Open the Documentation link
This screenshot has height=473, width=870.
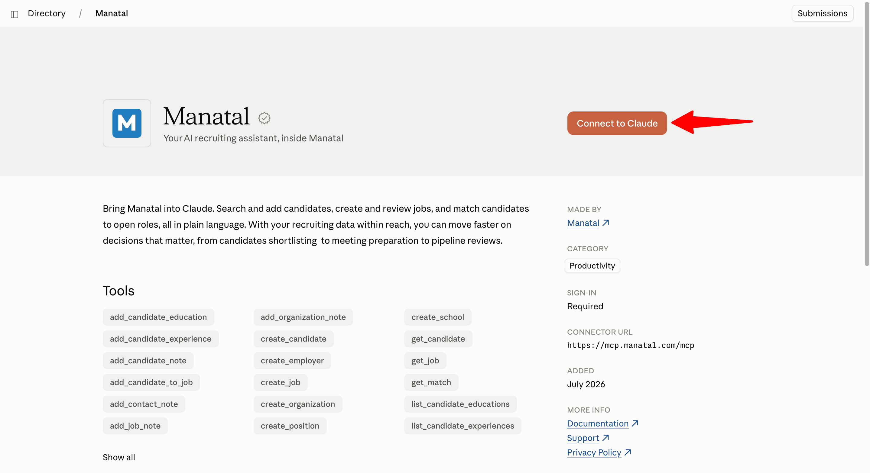coord(597,423)
